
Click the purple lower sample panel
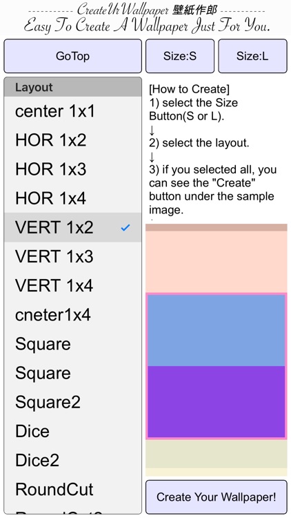[216, 401]
